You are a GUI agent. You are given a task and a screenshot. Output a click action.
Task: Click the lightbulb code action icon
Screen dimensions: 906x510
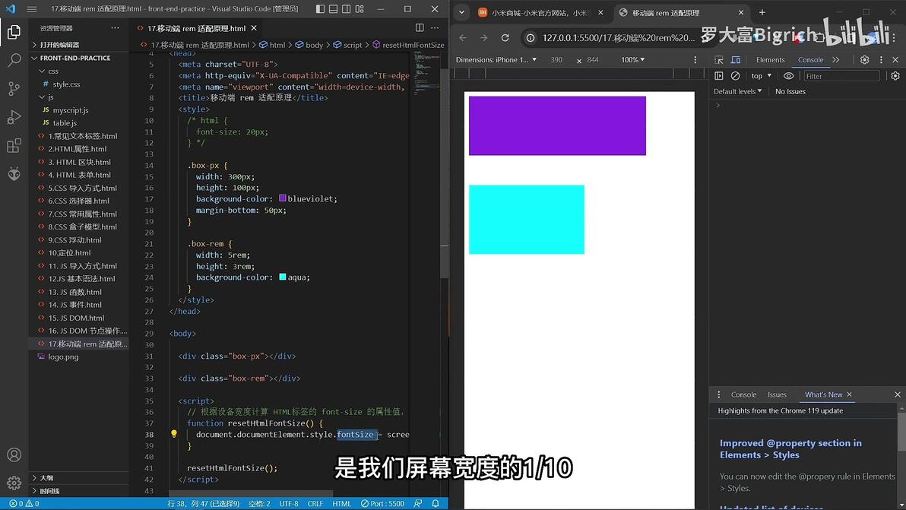point(173,434)
